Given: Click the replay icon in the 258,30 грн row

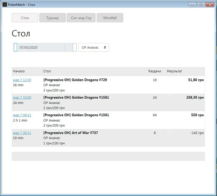Looking at the screenshot, I should [x=169, y=96].
